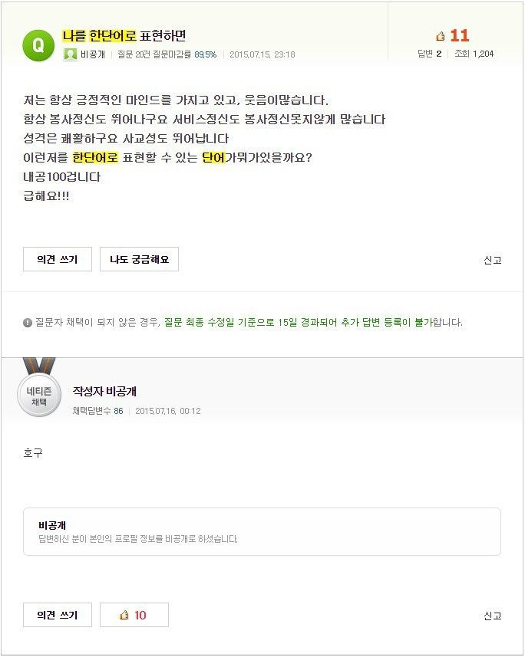525x657 pixels.
Task: Report the question via 신고 link
Action: coord(492,260)
